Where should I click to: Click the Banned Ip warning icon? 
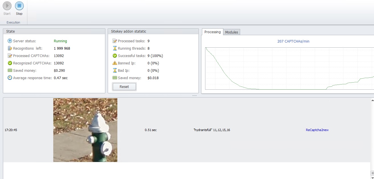click(115, 63)
